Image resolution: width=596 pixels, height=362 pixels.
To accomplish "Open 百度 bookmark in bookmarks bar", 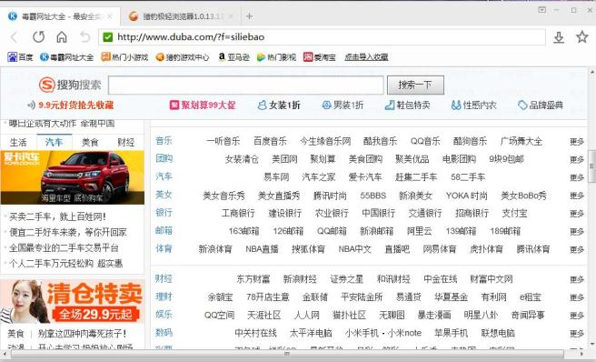I will click(x=20, y=57).
